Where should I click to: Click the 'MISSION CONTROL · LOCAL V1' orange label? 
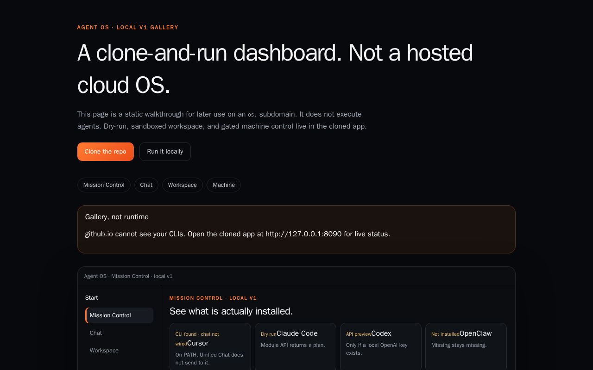click(x=213, y=298)
